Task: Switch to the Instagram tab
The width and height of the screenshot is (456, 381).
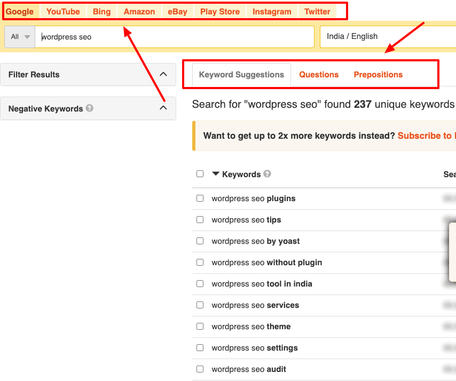Action: point(272,12)
